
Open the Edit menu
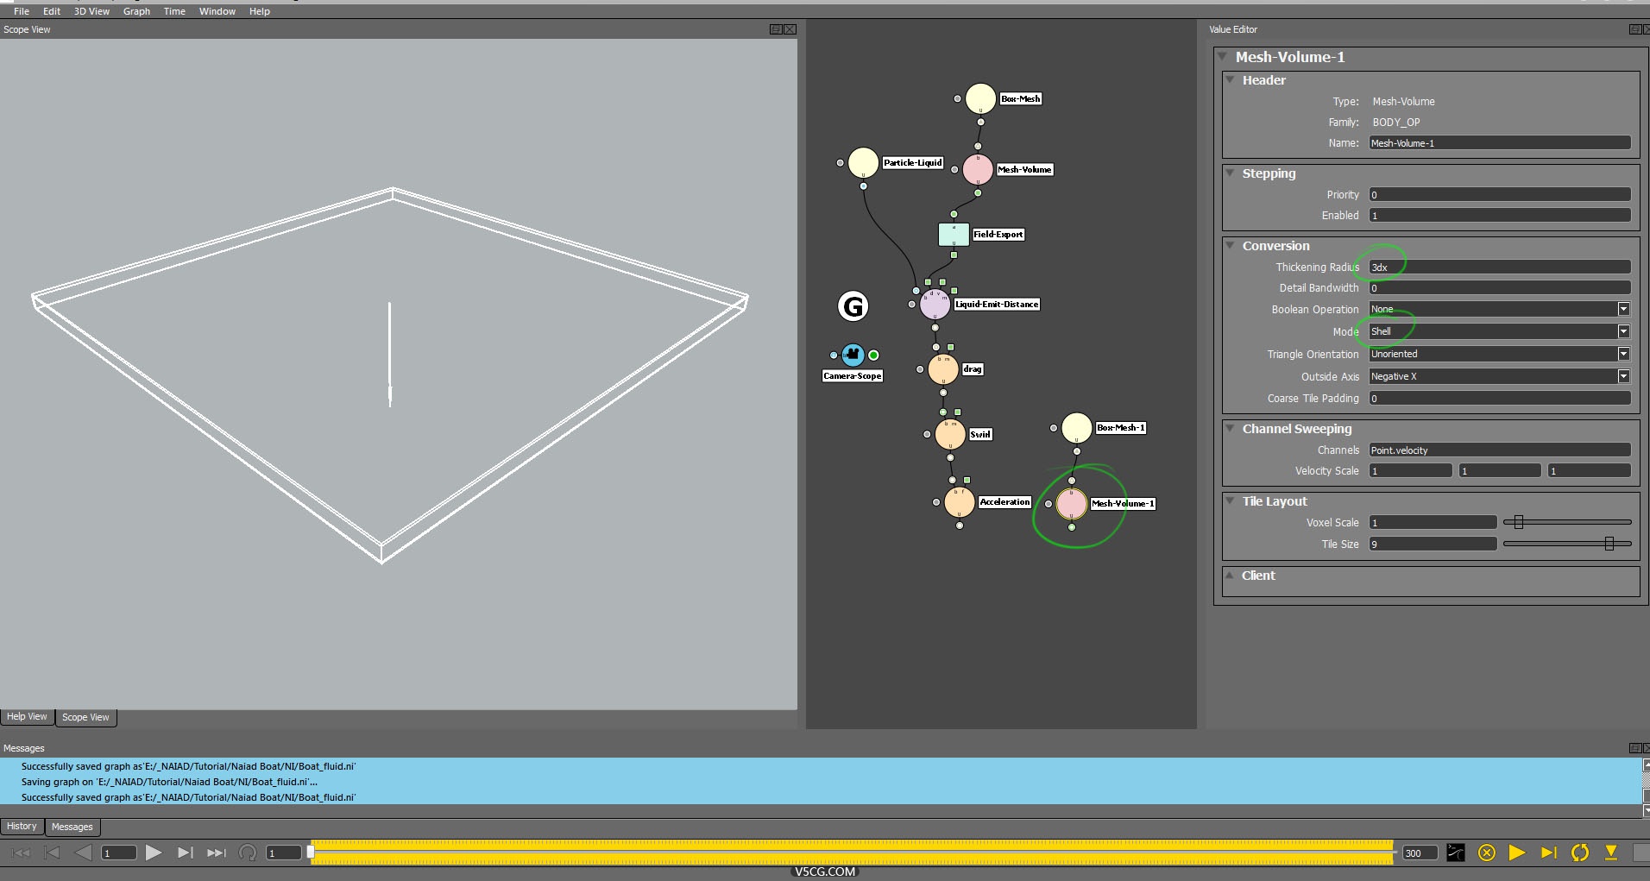52,11
